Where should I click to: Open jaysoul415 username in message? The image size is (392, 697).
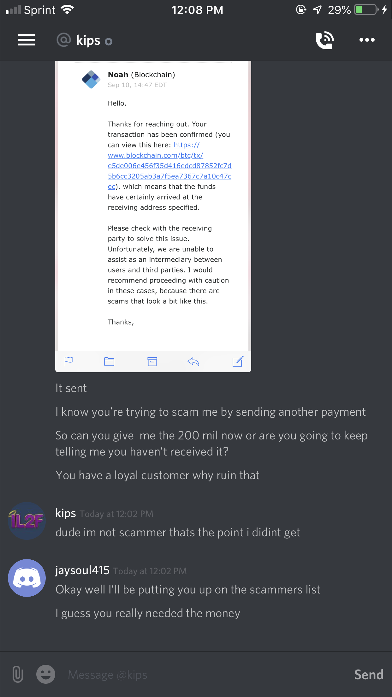click(x=82, y=570)
